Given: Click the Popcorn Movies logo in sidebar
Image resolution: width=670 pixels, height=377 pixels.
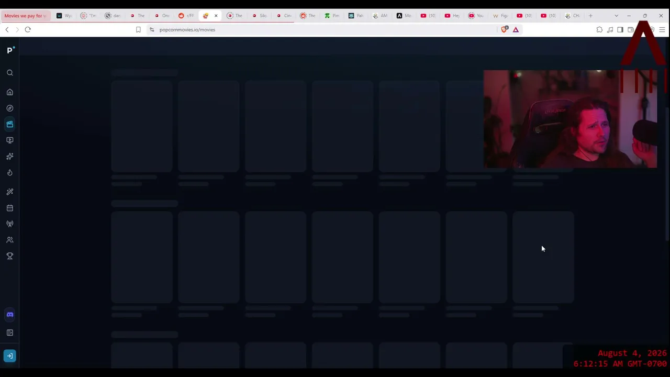Looking at the screenshot, I should coord(10,50).
